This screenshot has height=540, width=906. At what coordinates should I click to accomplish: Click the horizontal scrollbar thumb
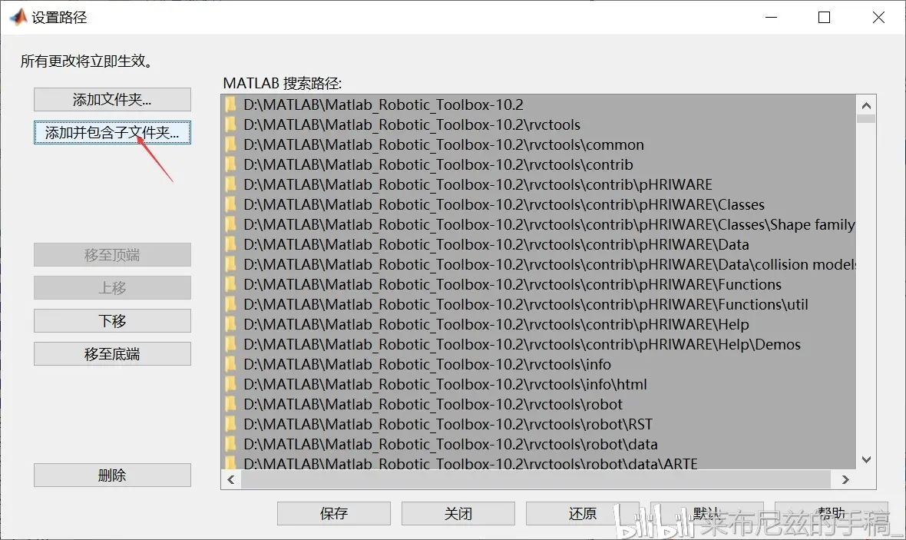536,479
